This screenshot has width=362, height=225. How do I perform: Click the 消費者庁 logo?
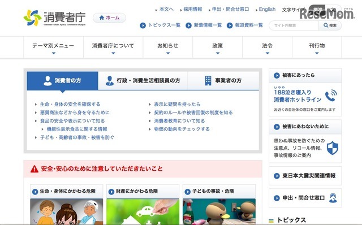[x=54, y=18]
